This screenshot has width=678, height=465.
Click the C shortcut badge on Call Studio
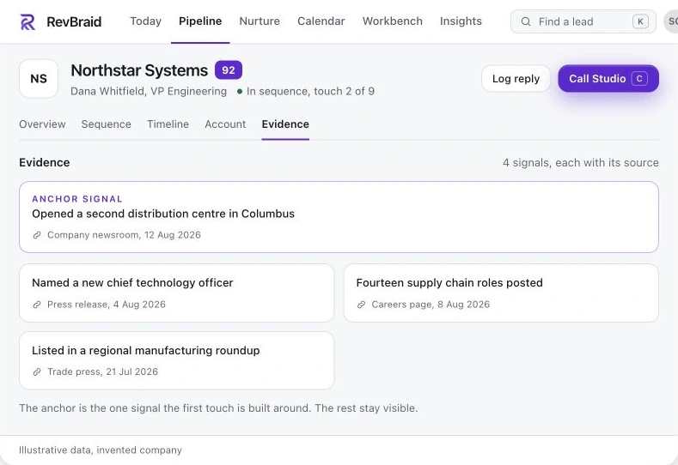point(639,79)
